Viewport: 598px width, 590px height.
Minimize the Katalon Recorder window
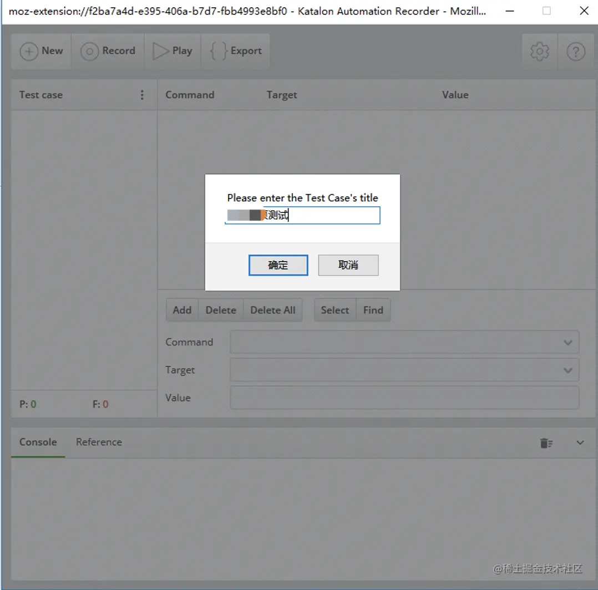pos(509,11)
